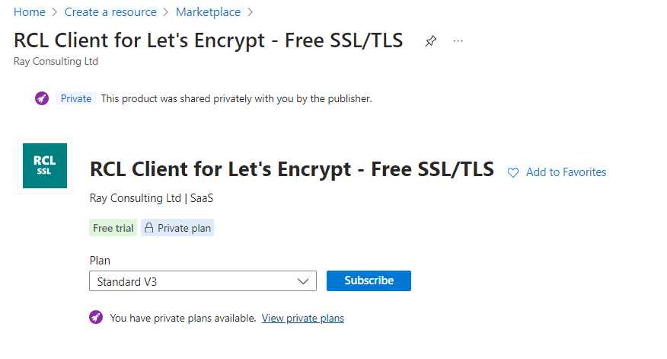Click the heart icon for favorites

click(x=513, y=172)
